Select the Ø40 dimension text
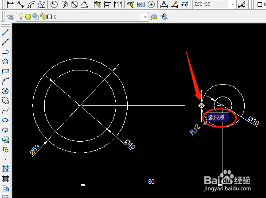This screenshot has width=266, height=198. (130, 144)
